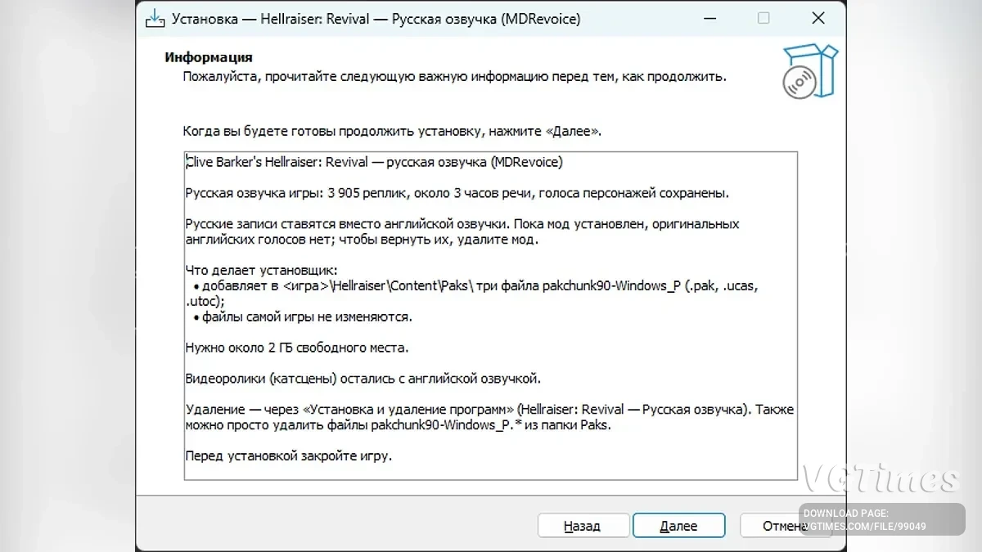Viewport: 982px width, 552px height.
Task: Continue installation with the «Далее» button
Action: tap(678, 526)
